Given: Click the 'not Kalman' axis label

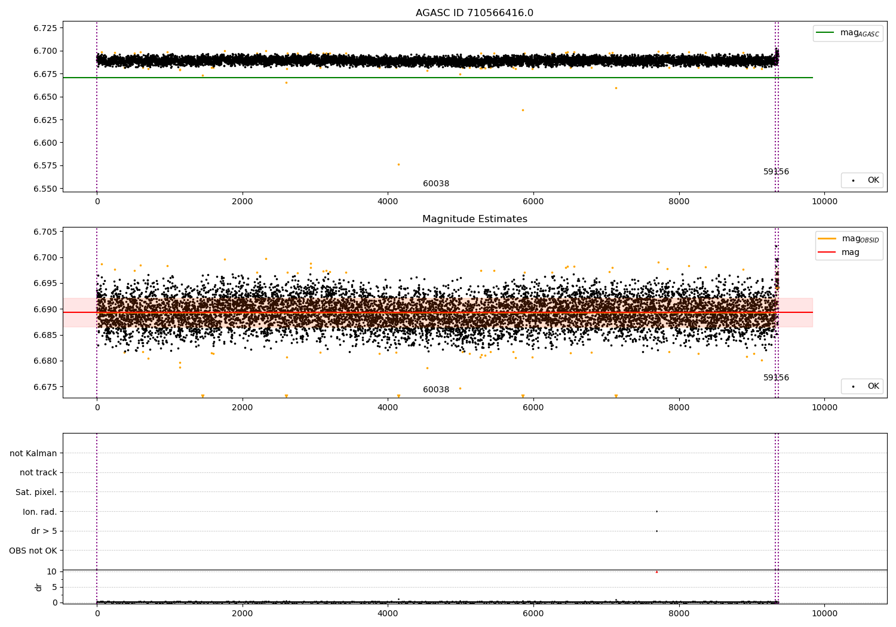Looking at the screenshot, I should click(33, 453).
